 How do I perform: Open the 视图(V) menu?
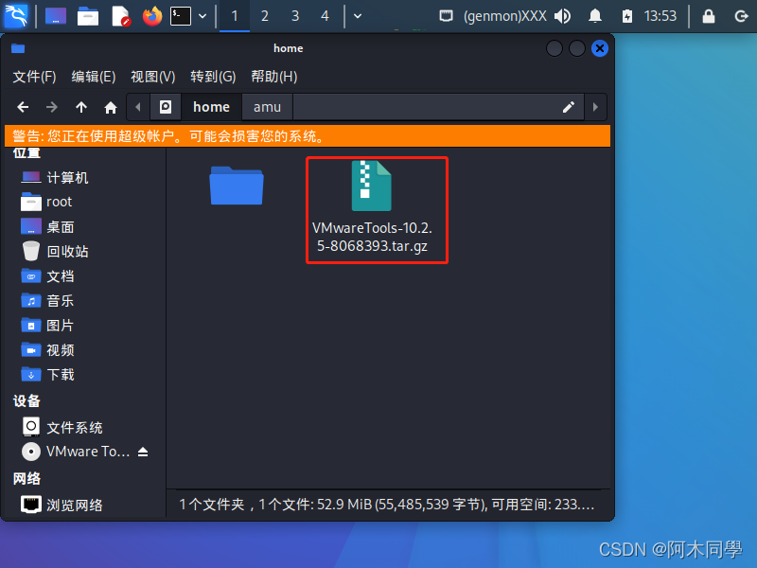point(153,77)
